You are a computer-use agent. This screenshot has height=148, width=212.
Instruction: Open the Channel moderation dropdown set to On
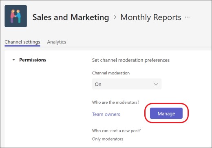pos(127,84)
